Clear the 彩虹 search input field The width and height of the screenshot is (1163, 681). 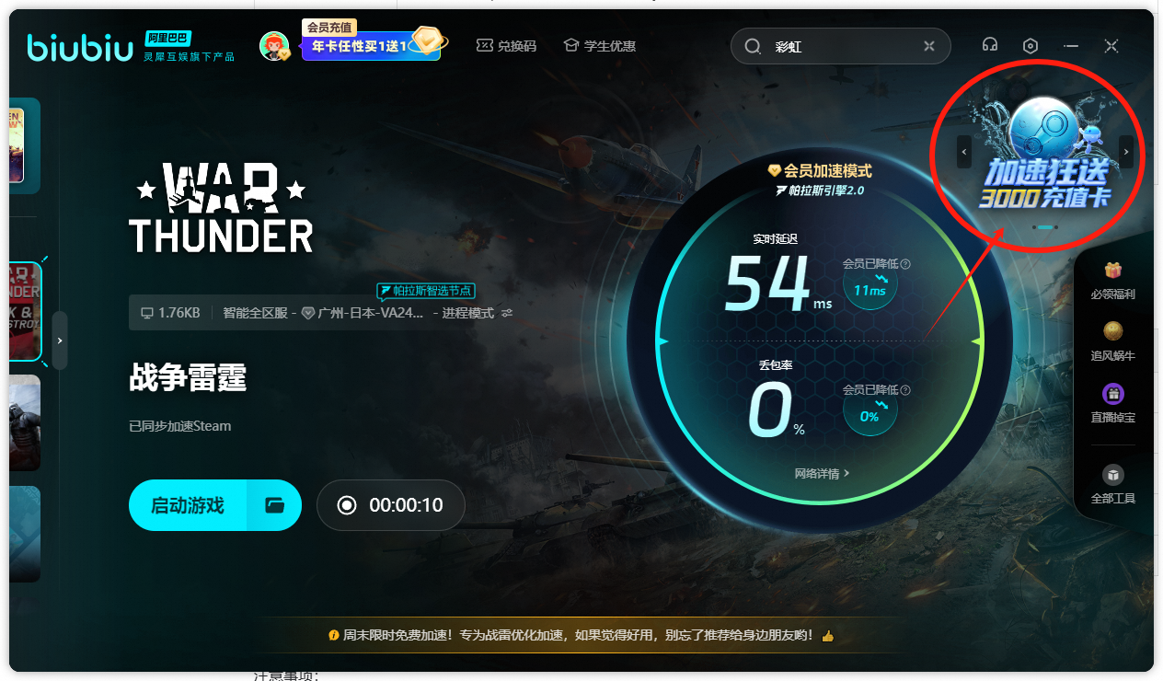(928, 45)
